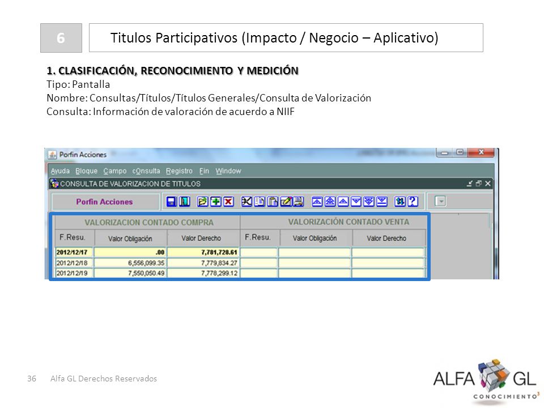The image size is (544, 408).
Task: Minimize the inner CONSULTA DE VALORIZACION window
Action: point(470,184)
